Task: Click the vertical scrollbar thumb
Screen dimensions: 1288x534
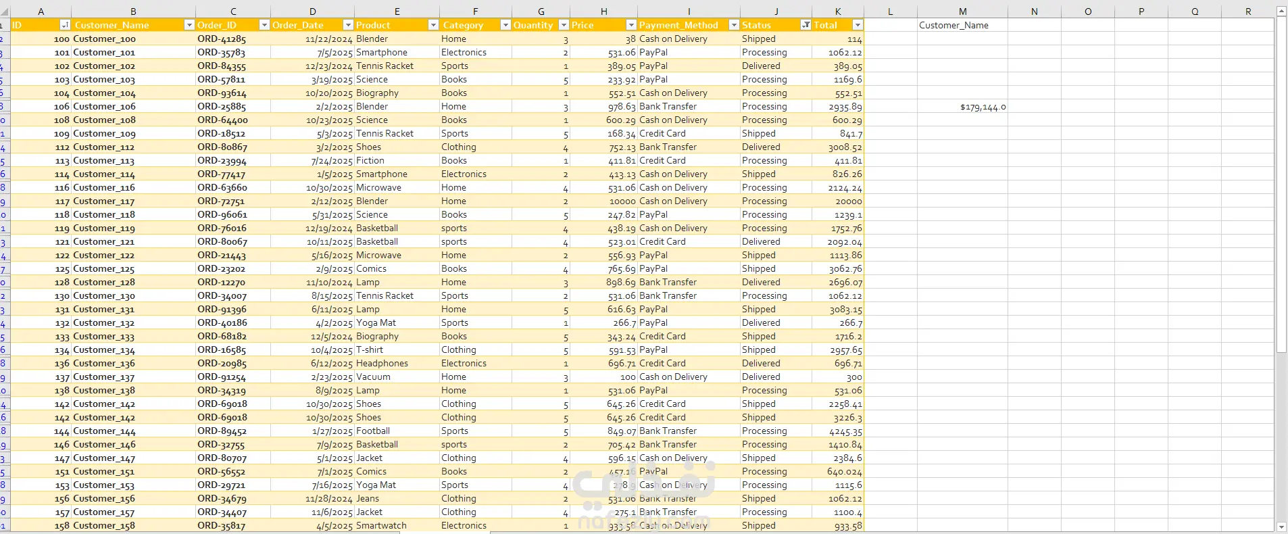Action: tap(1281, 185)
